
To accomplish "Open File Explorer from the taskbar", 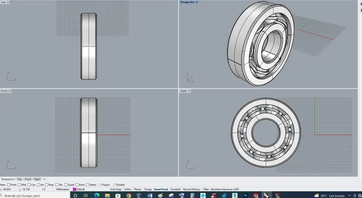I will (x=107, y=195).
